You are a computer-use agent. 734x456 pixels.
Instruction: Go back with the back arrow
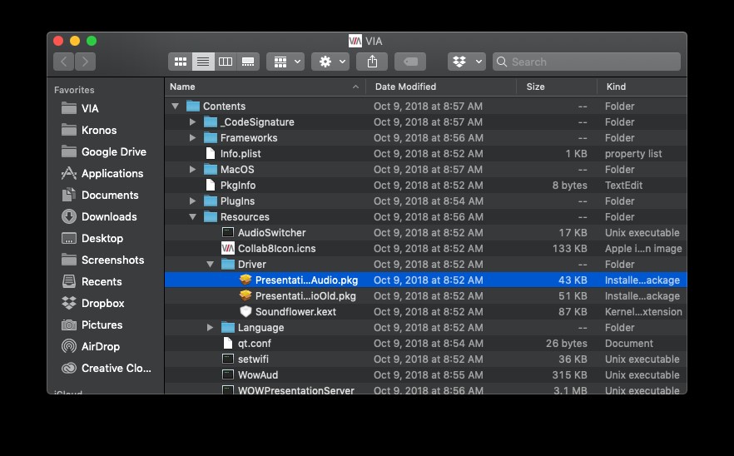(x=63, y=62)
